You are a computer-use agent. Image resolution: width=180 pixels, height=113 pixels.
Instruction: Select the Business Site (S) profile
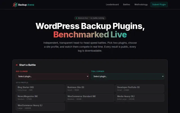tap(90, 88)
